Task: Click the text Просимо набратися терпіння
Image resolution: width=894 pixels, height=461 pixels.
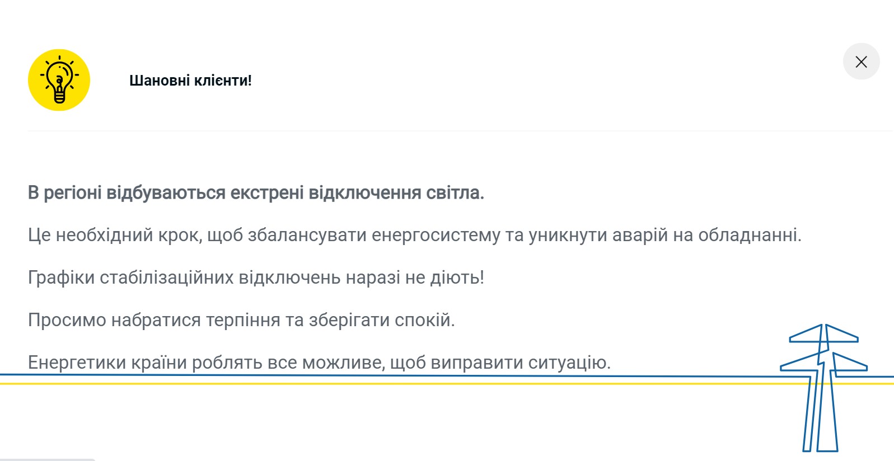Action: coord(242,319)
